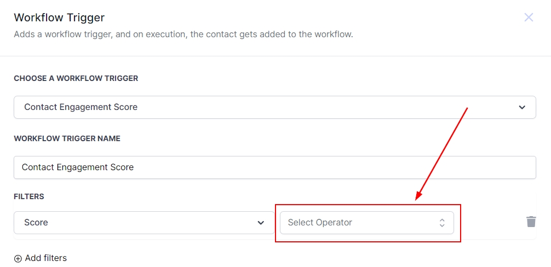
Task: Click the description text under the dialog title
Action: click(x=183, y=34)
